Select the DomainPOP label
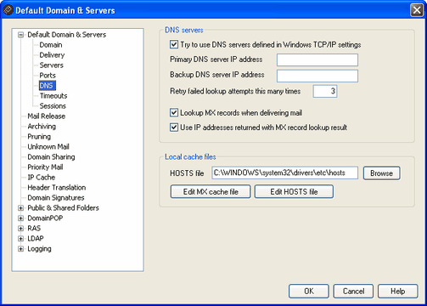This screenshot has height=306, width=427. (45, 218)
